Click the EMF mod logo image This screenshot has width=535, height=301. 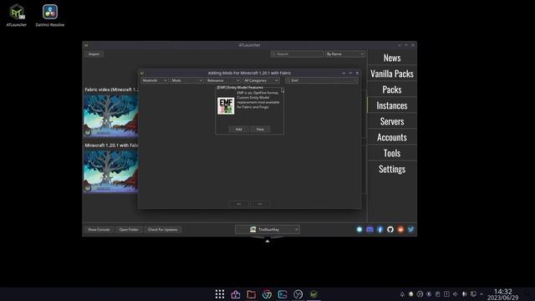[226, 106]
